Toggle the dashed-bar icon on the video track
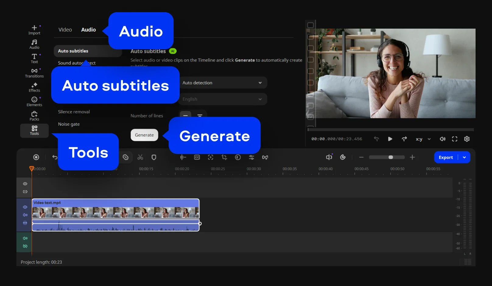This screenshot has height=286, width=492. [x=25, y=223]
